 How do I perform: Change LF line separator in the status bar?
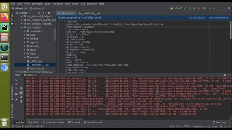178,126
